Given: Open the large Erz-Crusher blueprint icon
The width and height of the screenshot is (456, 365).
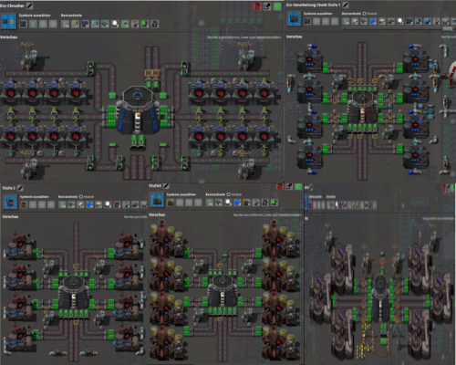Looking at the screenshot, I should pyautogui.click(x=8, y=21).
